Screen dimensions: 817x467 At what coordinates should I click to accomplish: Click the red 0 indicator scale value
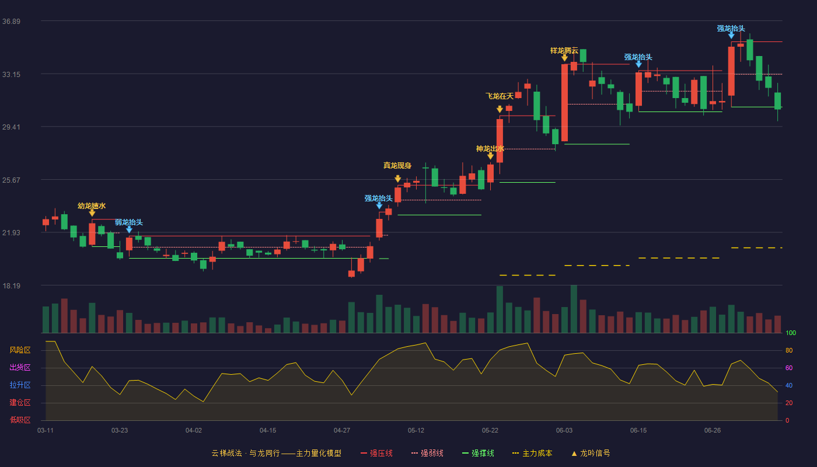coord(787,420)
